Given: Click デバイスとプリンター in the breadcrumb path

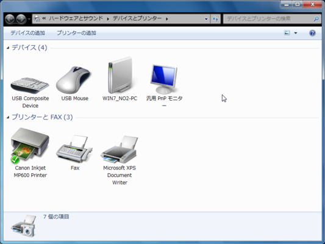Looking at the screenshot, I should 137,19.
